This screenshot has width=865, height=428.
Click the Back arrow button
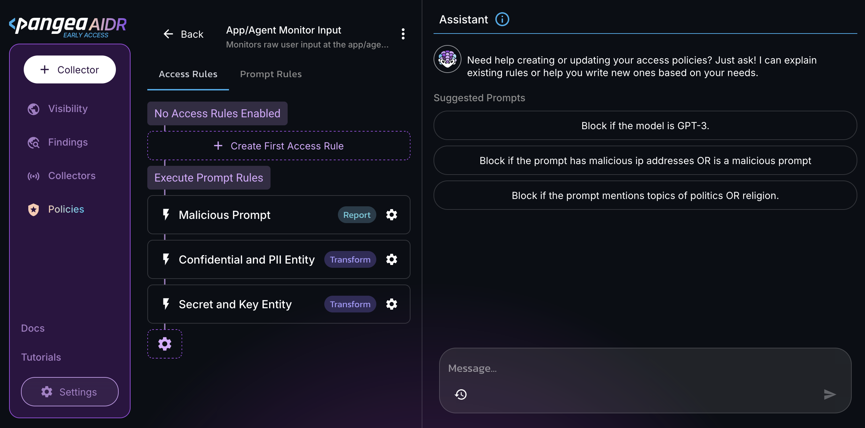[183, 34]
